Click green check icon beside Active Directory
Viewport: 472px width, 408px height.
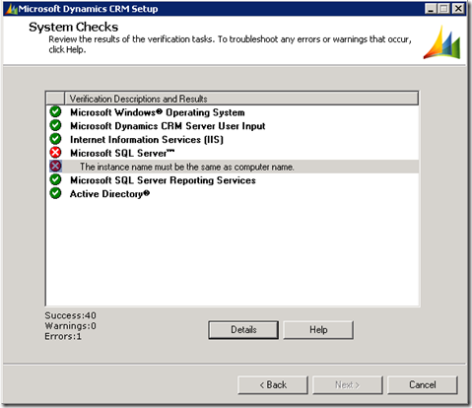click(55, 193)
